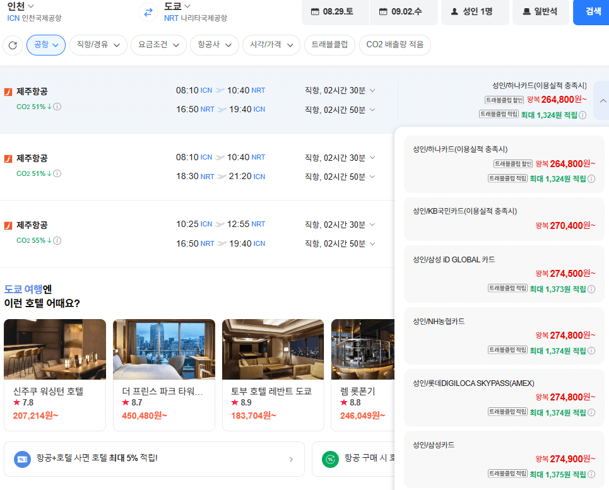
Task: Toggle the CO2 배출량 적음 filter
Action: (394, 45)
